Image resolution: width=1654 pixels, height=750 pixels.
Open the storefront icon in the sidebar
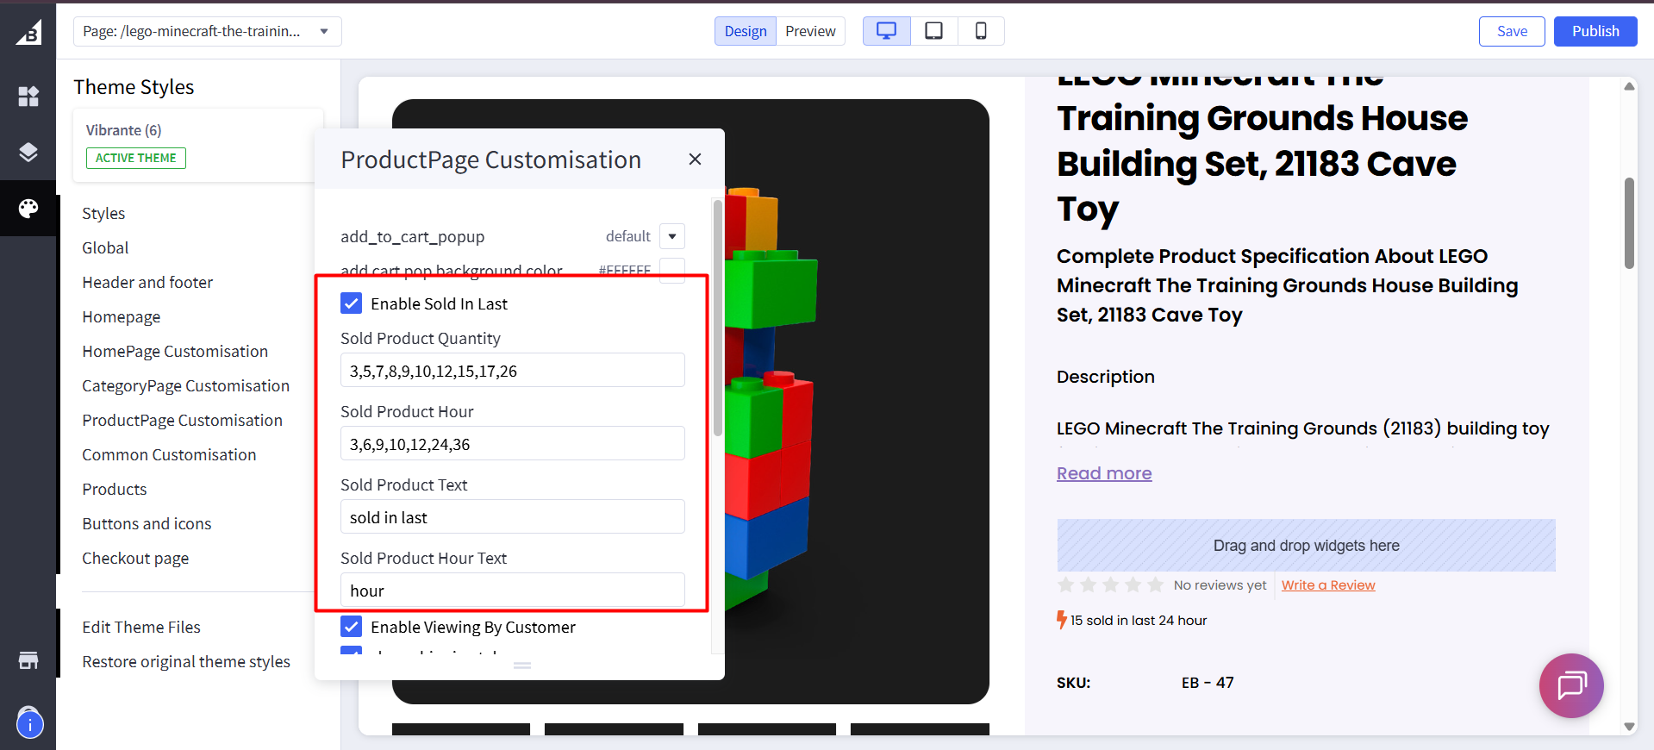coord(28,660)
